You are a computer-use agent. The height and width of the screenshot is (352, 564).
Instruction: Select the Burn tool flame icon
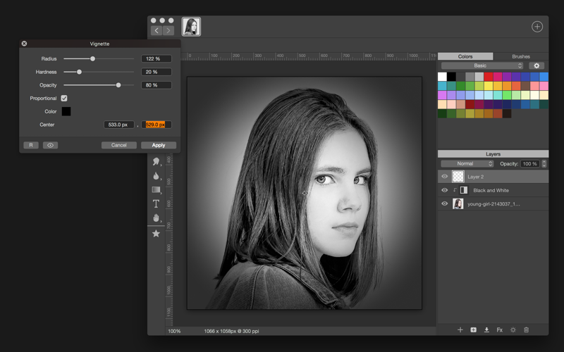tap(156, 176)
